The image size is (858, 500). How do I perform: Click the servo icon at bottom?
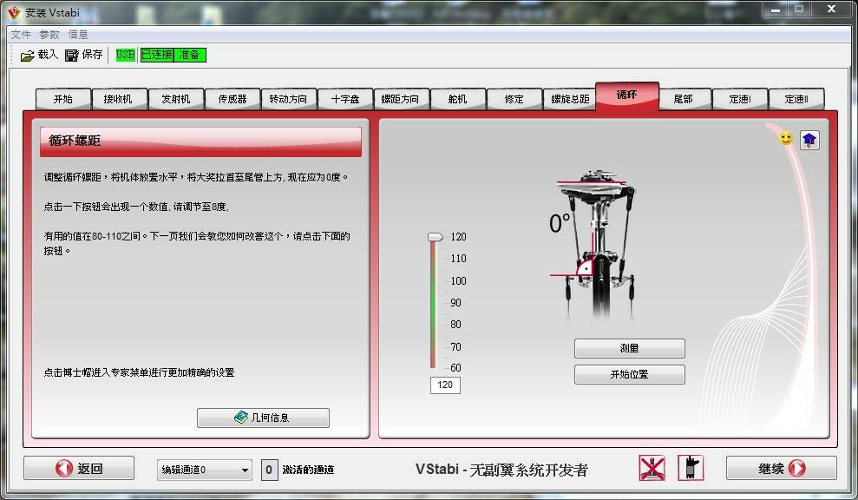691,468
